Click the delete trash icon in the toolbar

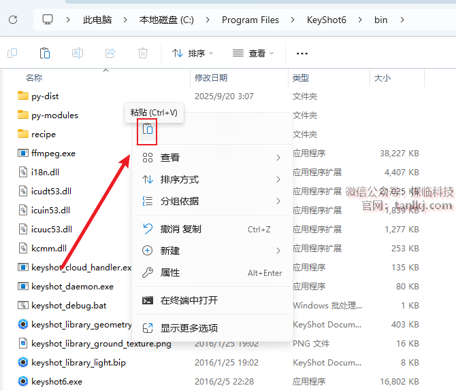coord(143,53)
